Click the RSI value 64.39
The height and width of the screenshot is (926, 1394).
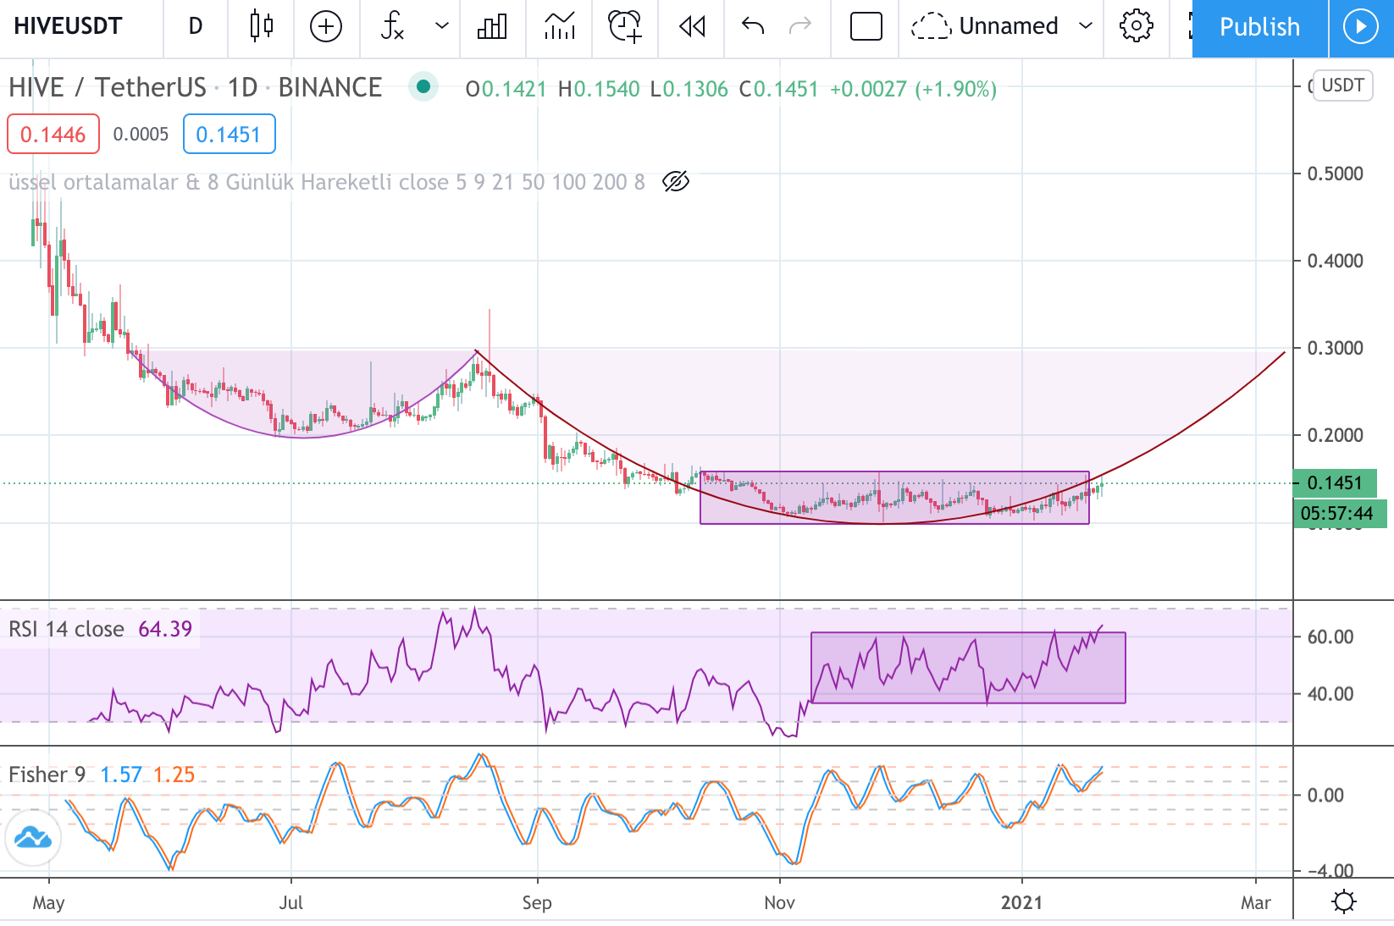(x=165, y=629)
